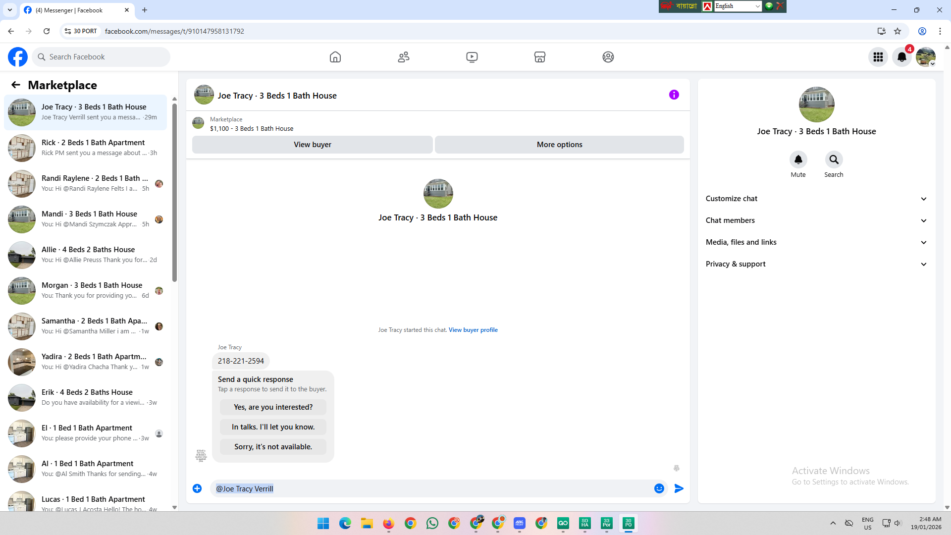Open Firefox from the taskbar
Screen dimensions: 951x535
click(389, 523)
